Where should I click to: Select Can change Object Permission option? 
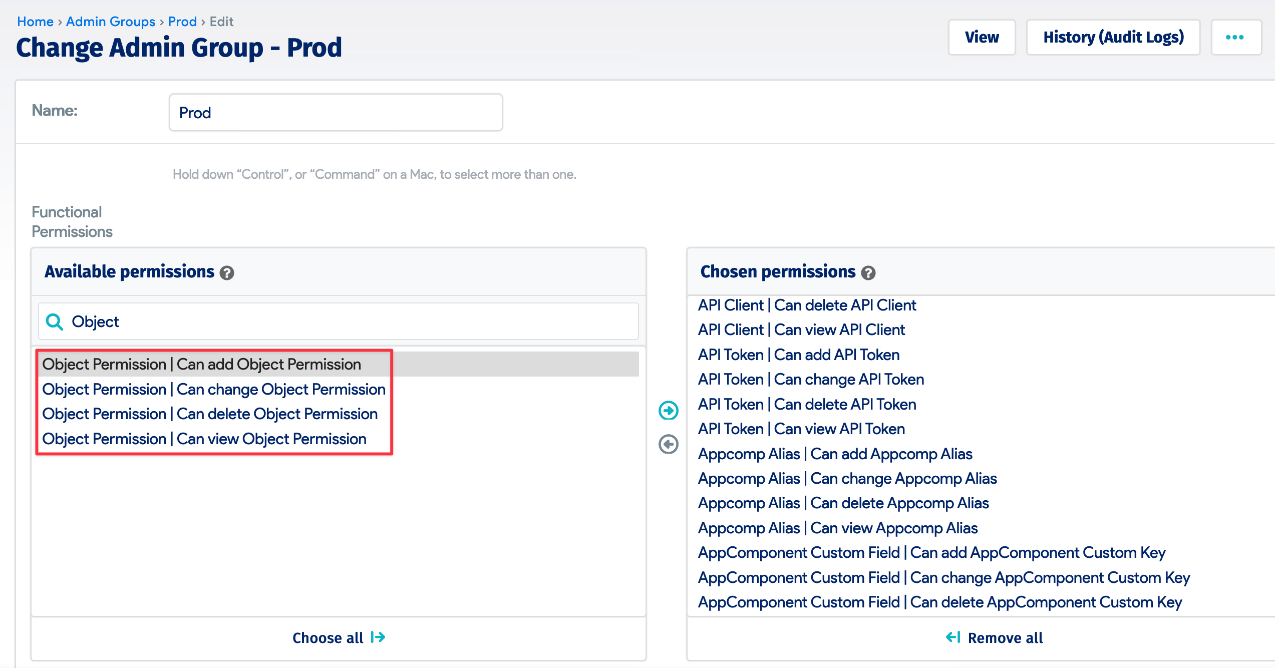(x=214, y=390)
